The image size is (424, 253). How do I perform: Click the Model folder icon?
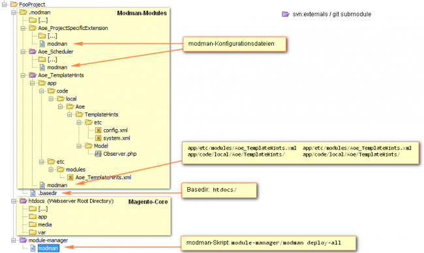coord(89,145)
